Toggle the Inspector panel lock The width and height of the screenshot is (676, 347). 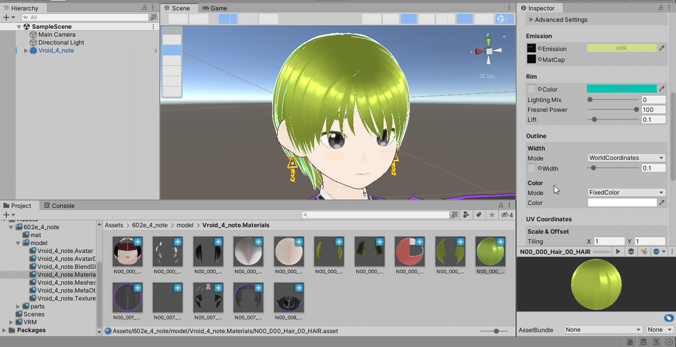tap(660, 8)
